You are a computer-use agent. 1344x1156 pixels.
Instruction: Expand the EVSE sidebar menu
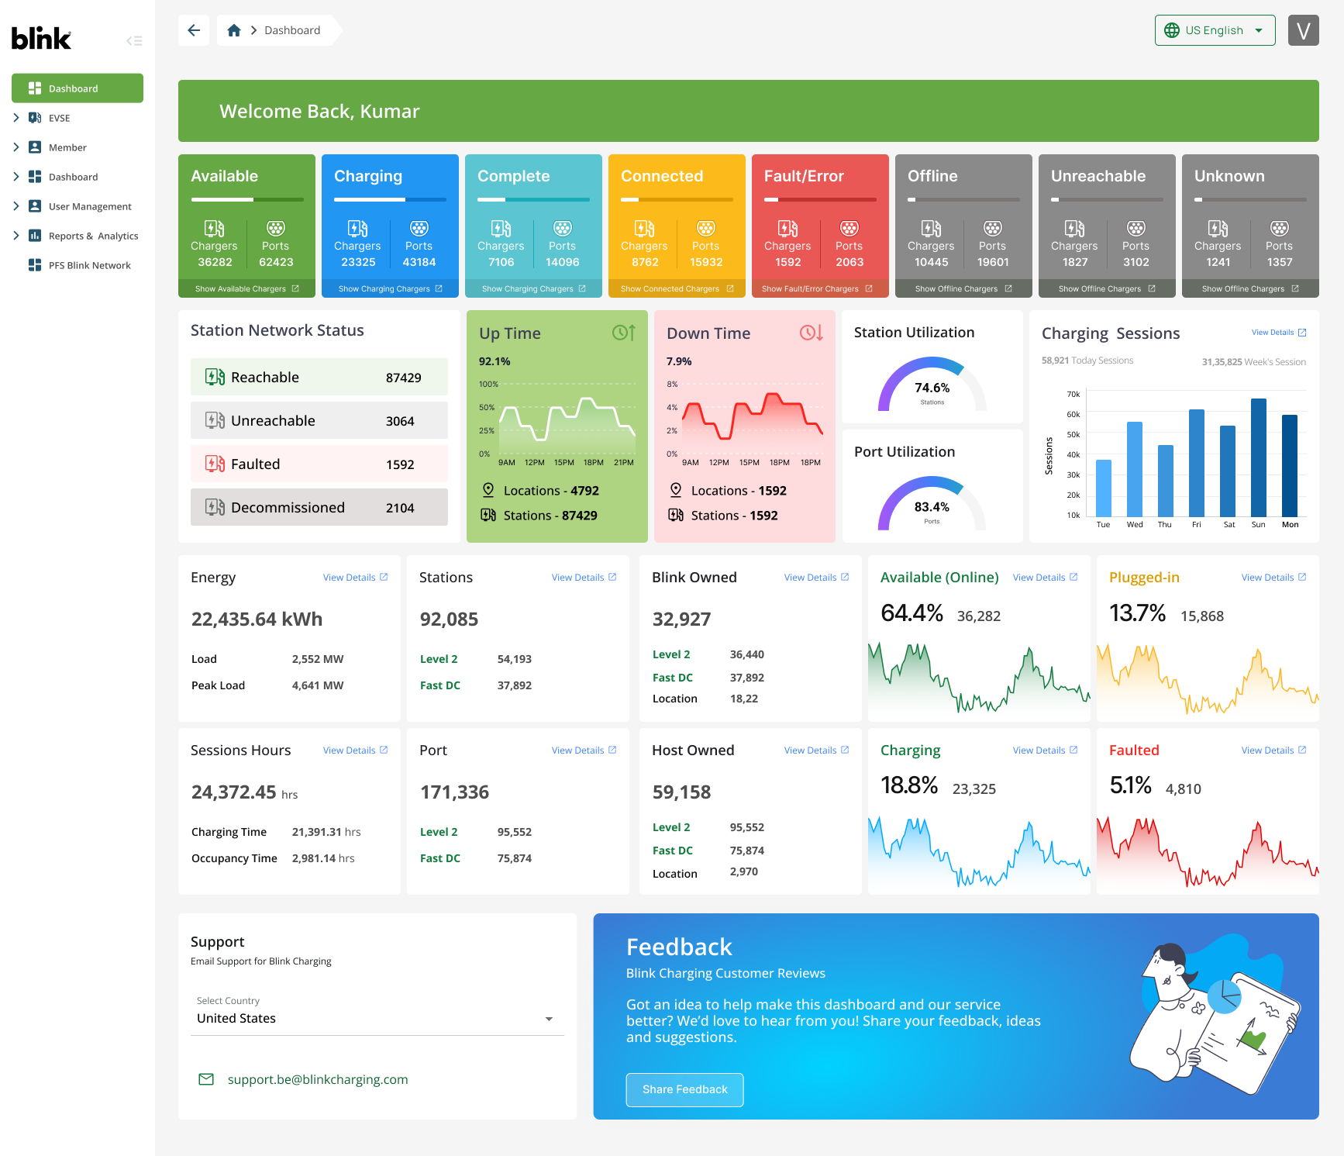tap(16, 118)
